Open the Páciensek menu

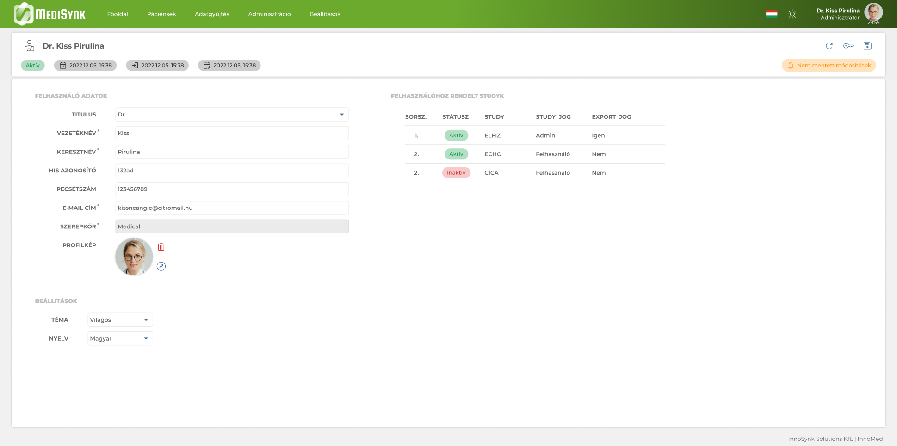[x=161, y=14]
